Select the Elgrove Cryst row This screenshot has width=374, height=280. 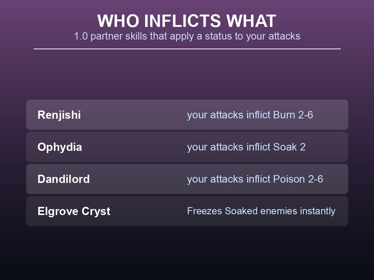point(187,211)
